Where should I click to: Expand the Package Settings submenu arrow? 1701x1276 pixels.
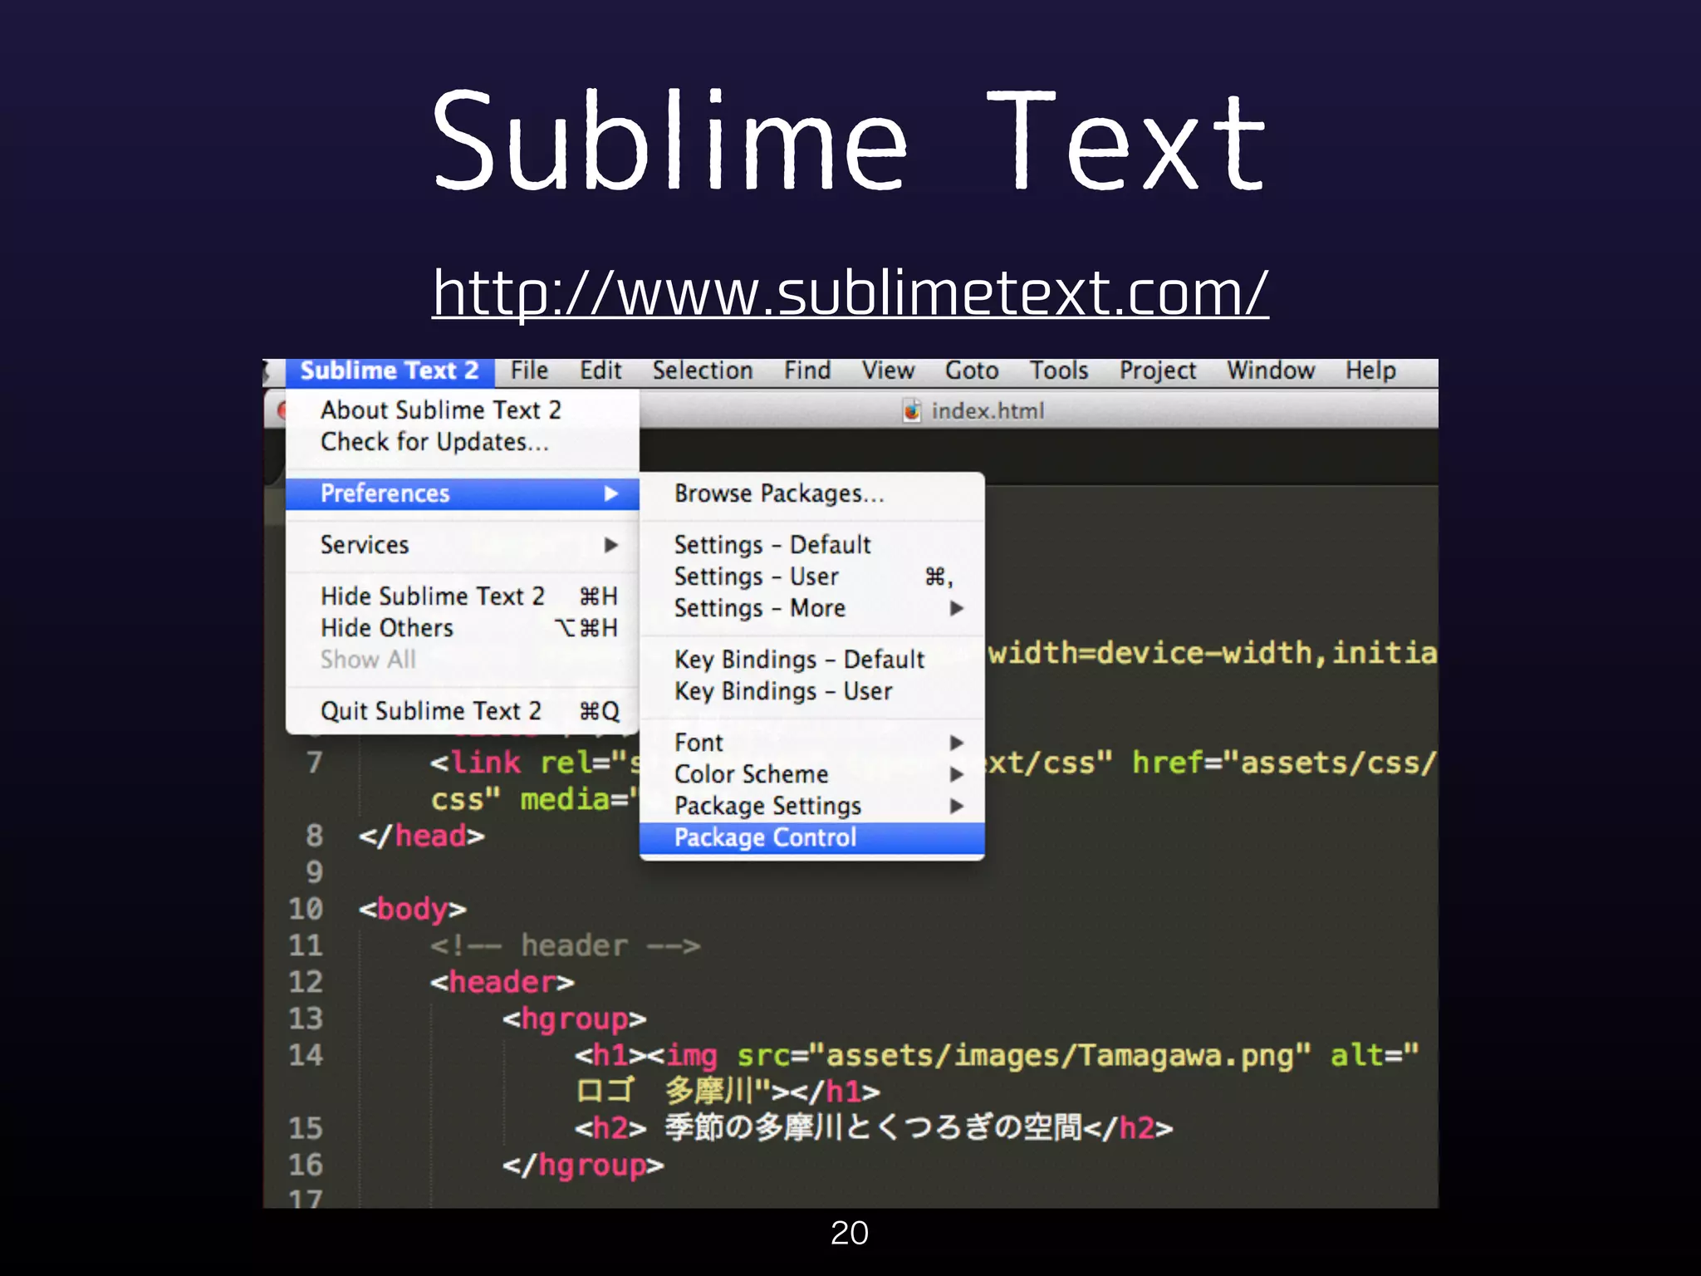[957, 806]
